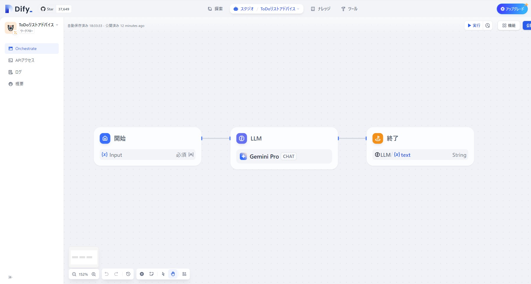
Task: Open the ログ sidebar item
Action: pyautogui.click(x=18, y=72)
